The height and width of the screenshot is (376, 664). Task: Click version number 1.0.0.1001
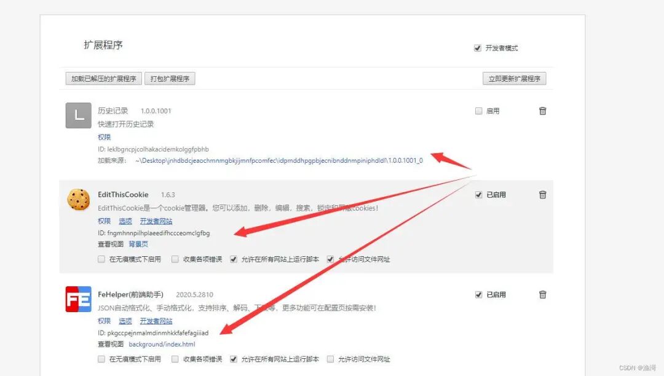coord(156,111)
